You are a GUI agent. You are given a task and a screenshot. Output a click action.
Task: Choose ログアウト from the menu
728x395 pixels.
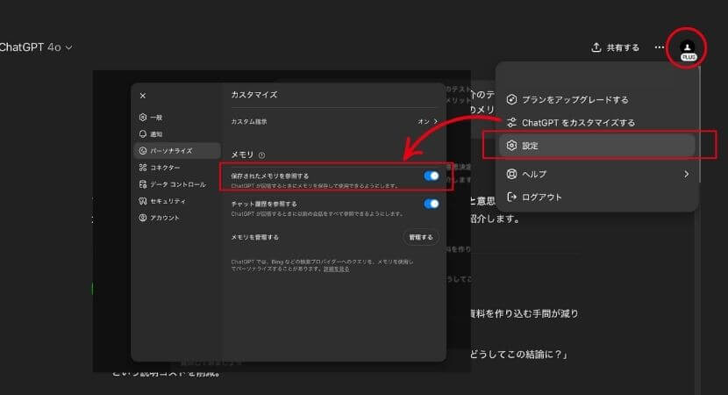[596, 197]
